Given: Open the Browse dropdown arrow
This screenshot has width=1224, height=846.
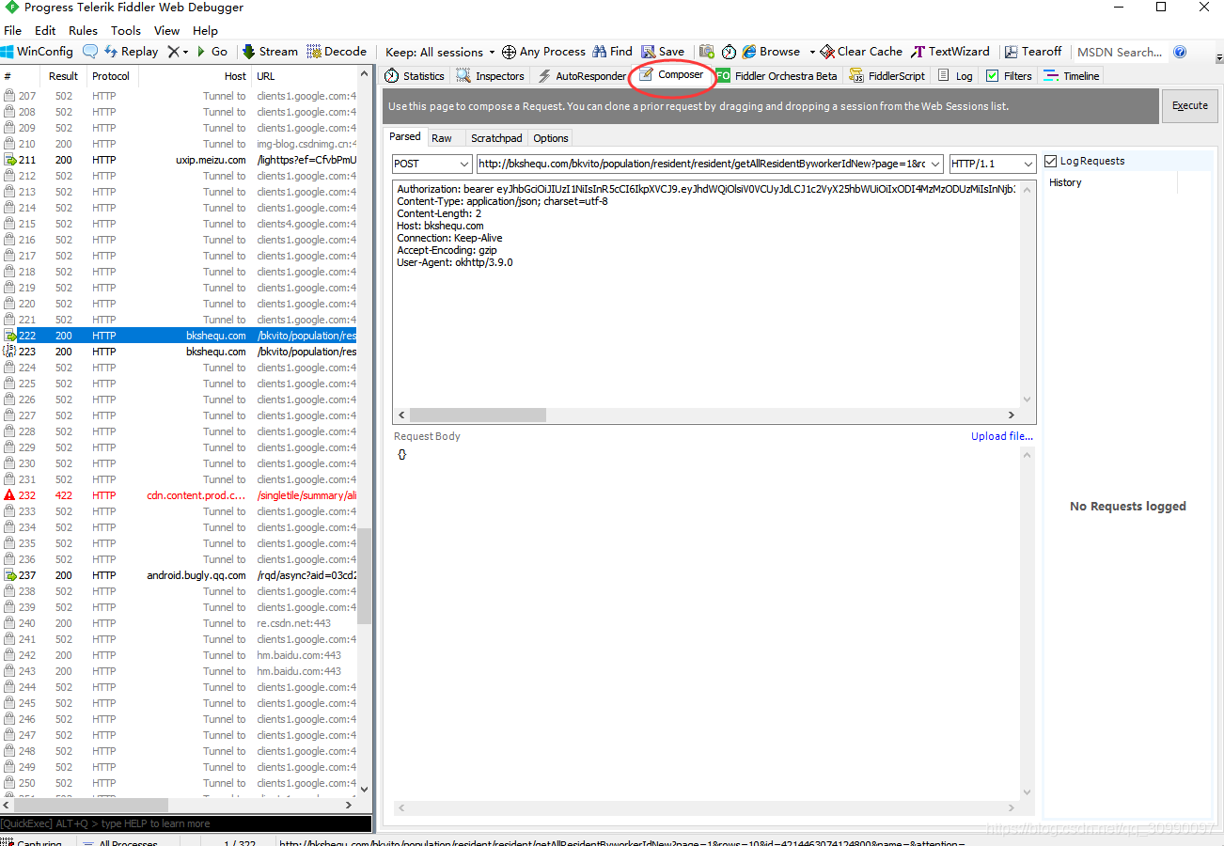Looking at the screenshot, I should coord(812,52).
